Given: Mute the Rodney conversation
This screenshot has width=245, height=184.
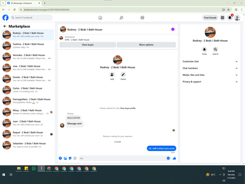Looking at the screenshot, I should point(204,49).
